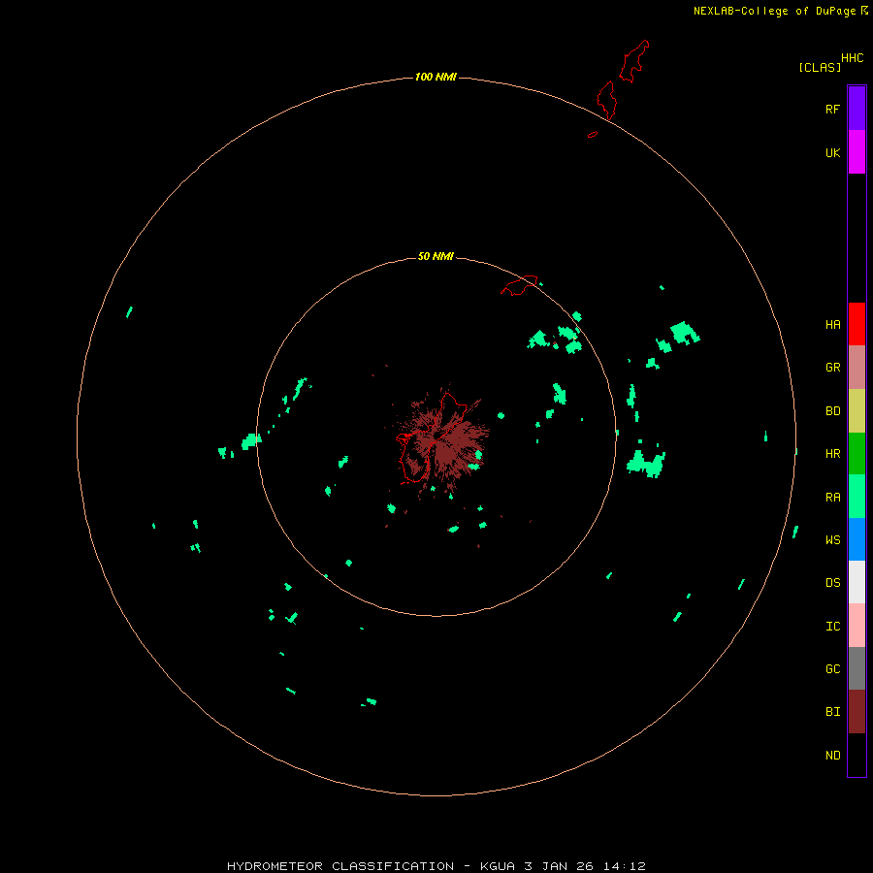This screenshot has height=873, width=873.
Task: Click the '3 JAN 26' date text
Action: point(559,866)
